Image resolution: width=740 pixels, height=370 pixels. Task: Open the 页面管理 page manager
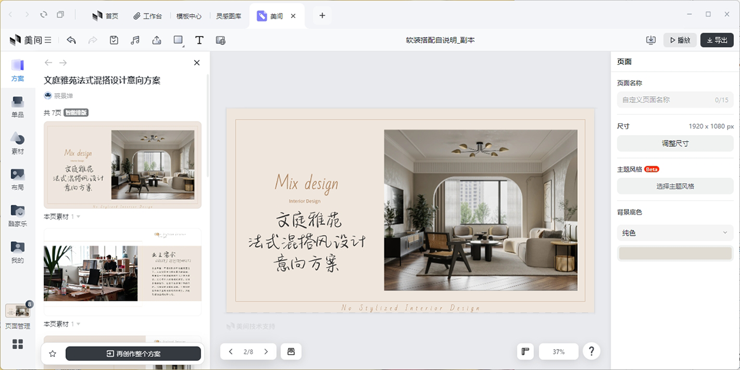click(17, 316)
